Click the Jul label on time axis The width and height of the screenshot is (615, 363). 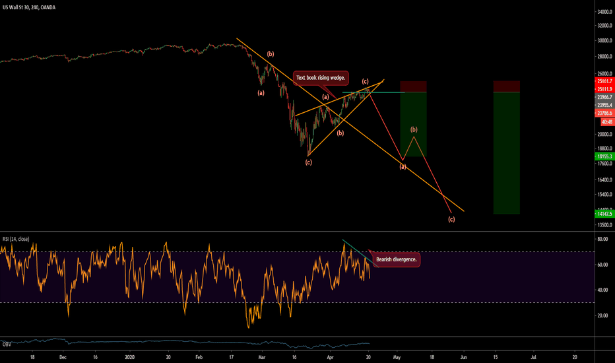coord(533,357)
